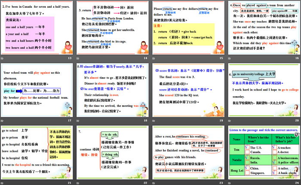Click the yellow note box on slide 21
The width and height of the screenshot is (301, 185).
[60, 144]
